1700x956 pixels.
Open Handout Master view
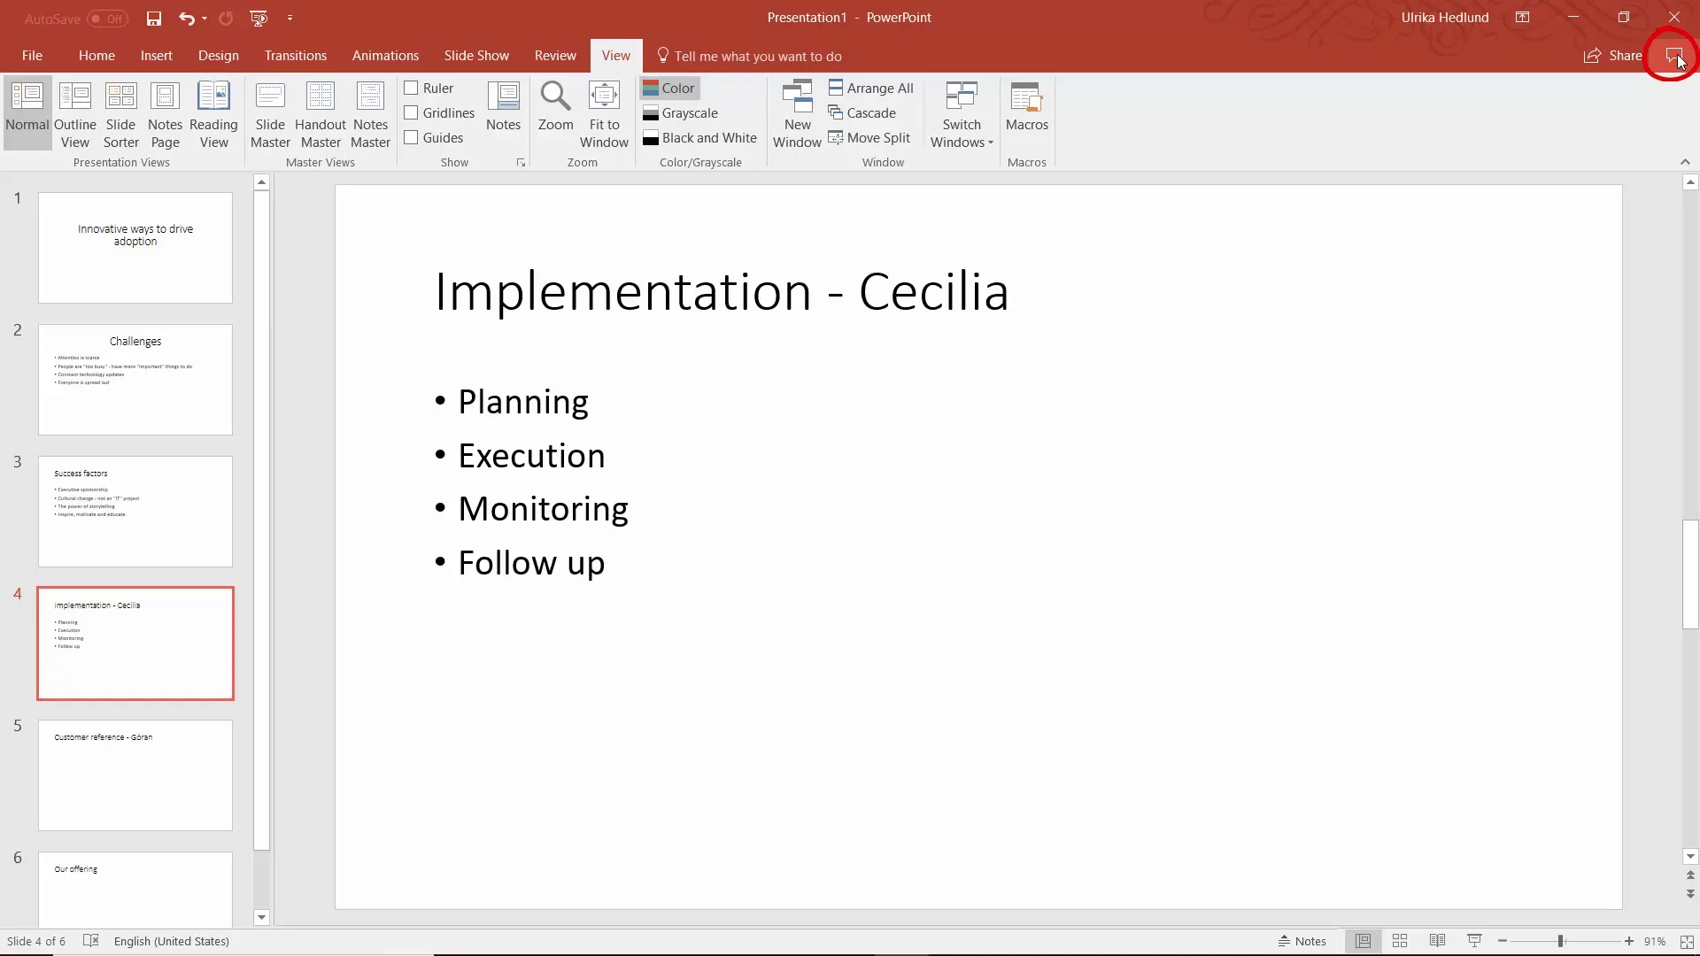321,115
